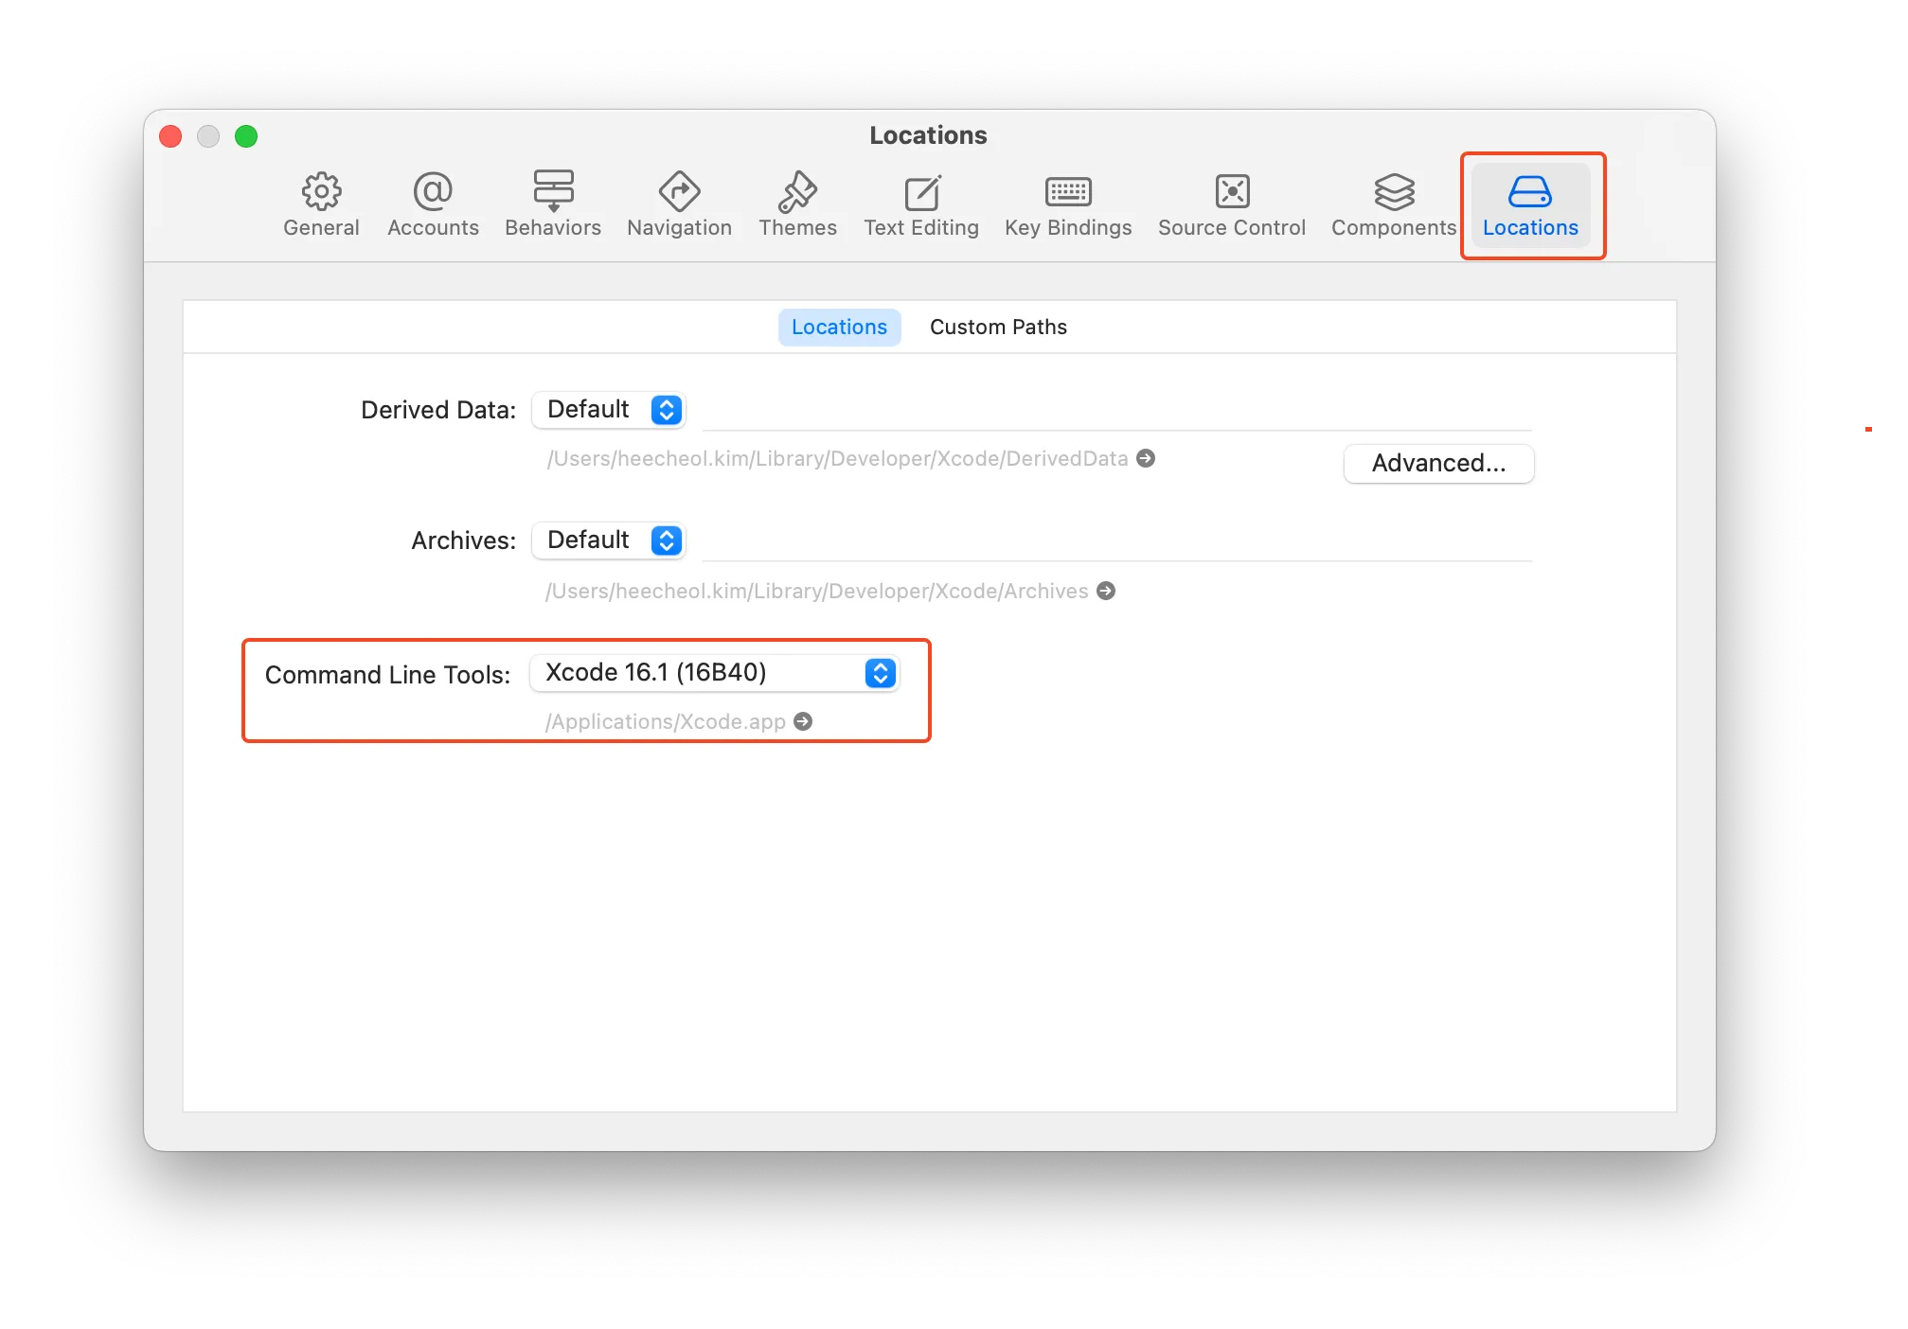Viewport: 1908px width, 1329px height.
Task: Click the Advanced... button
Action: click(x=1438, y=464)
